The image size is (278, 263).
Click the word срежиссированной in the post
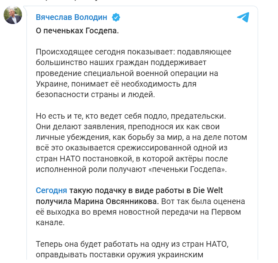[154, 148]
